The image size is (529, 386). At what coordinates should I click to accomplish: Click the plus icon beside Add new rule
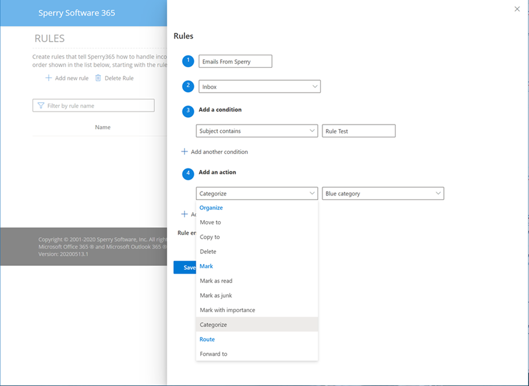coord(49,78)
